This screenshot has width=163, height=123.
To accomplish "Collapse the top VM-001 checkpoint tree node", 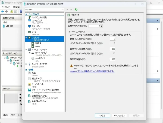I will coord(5,58).
